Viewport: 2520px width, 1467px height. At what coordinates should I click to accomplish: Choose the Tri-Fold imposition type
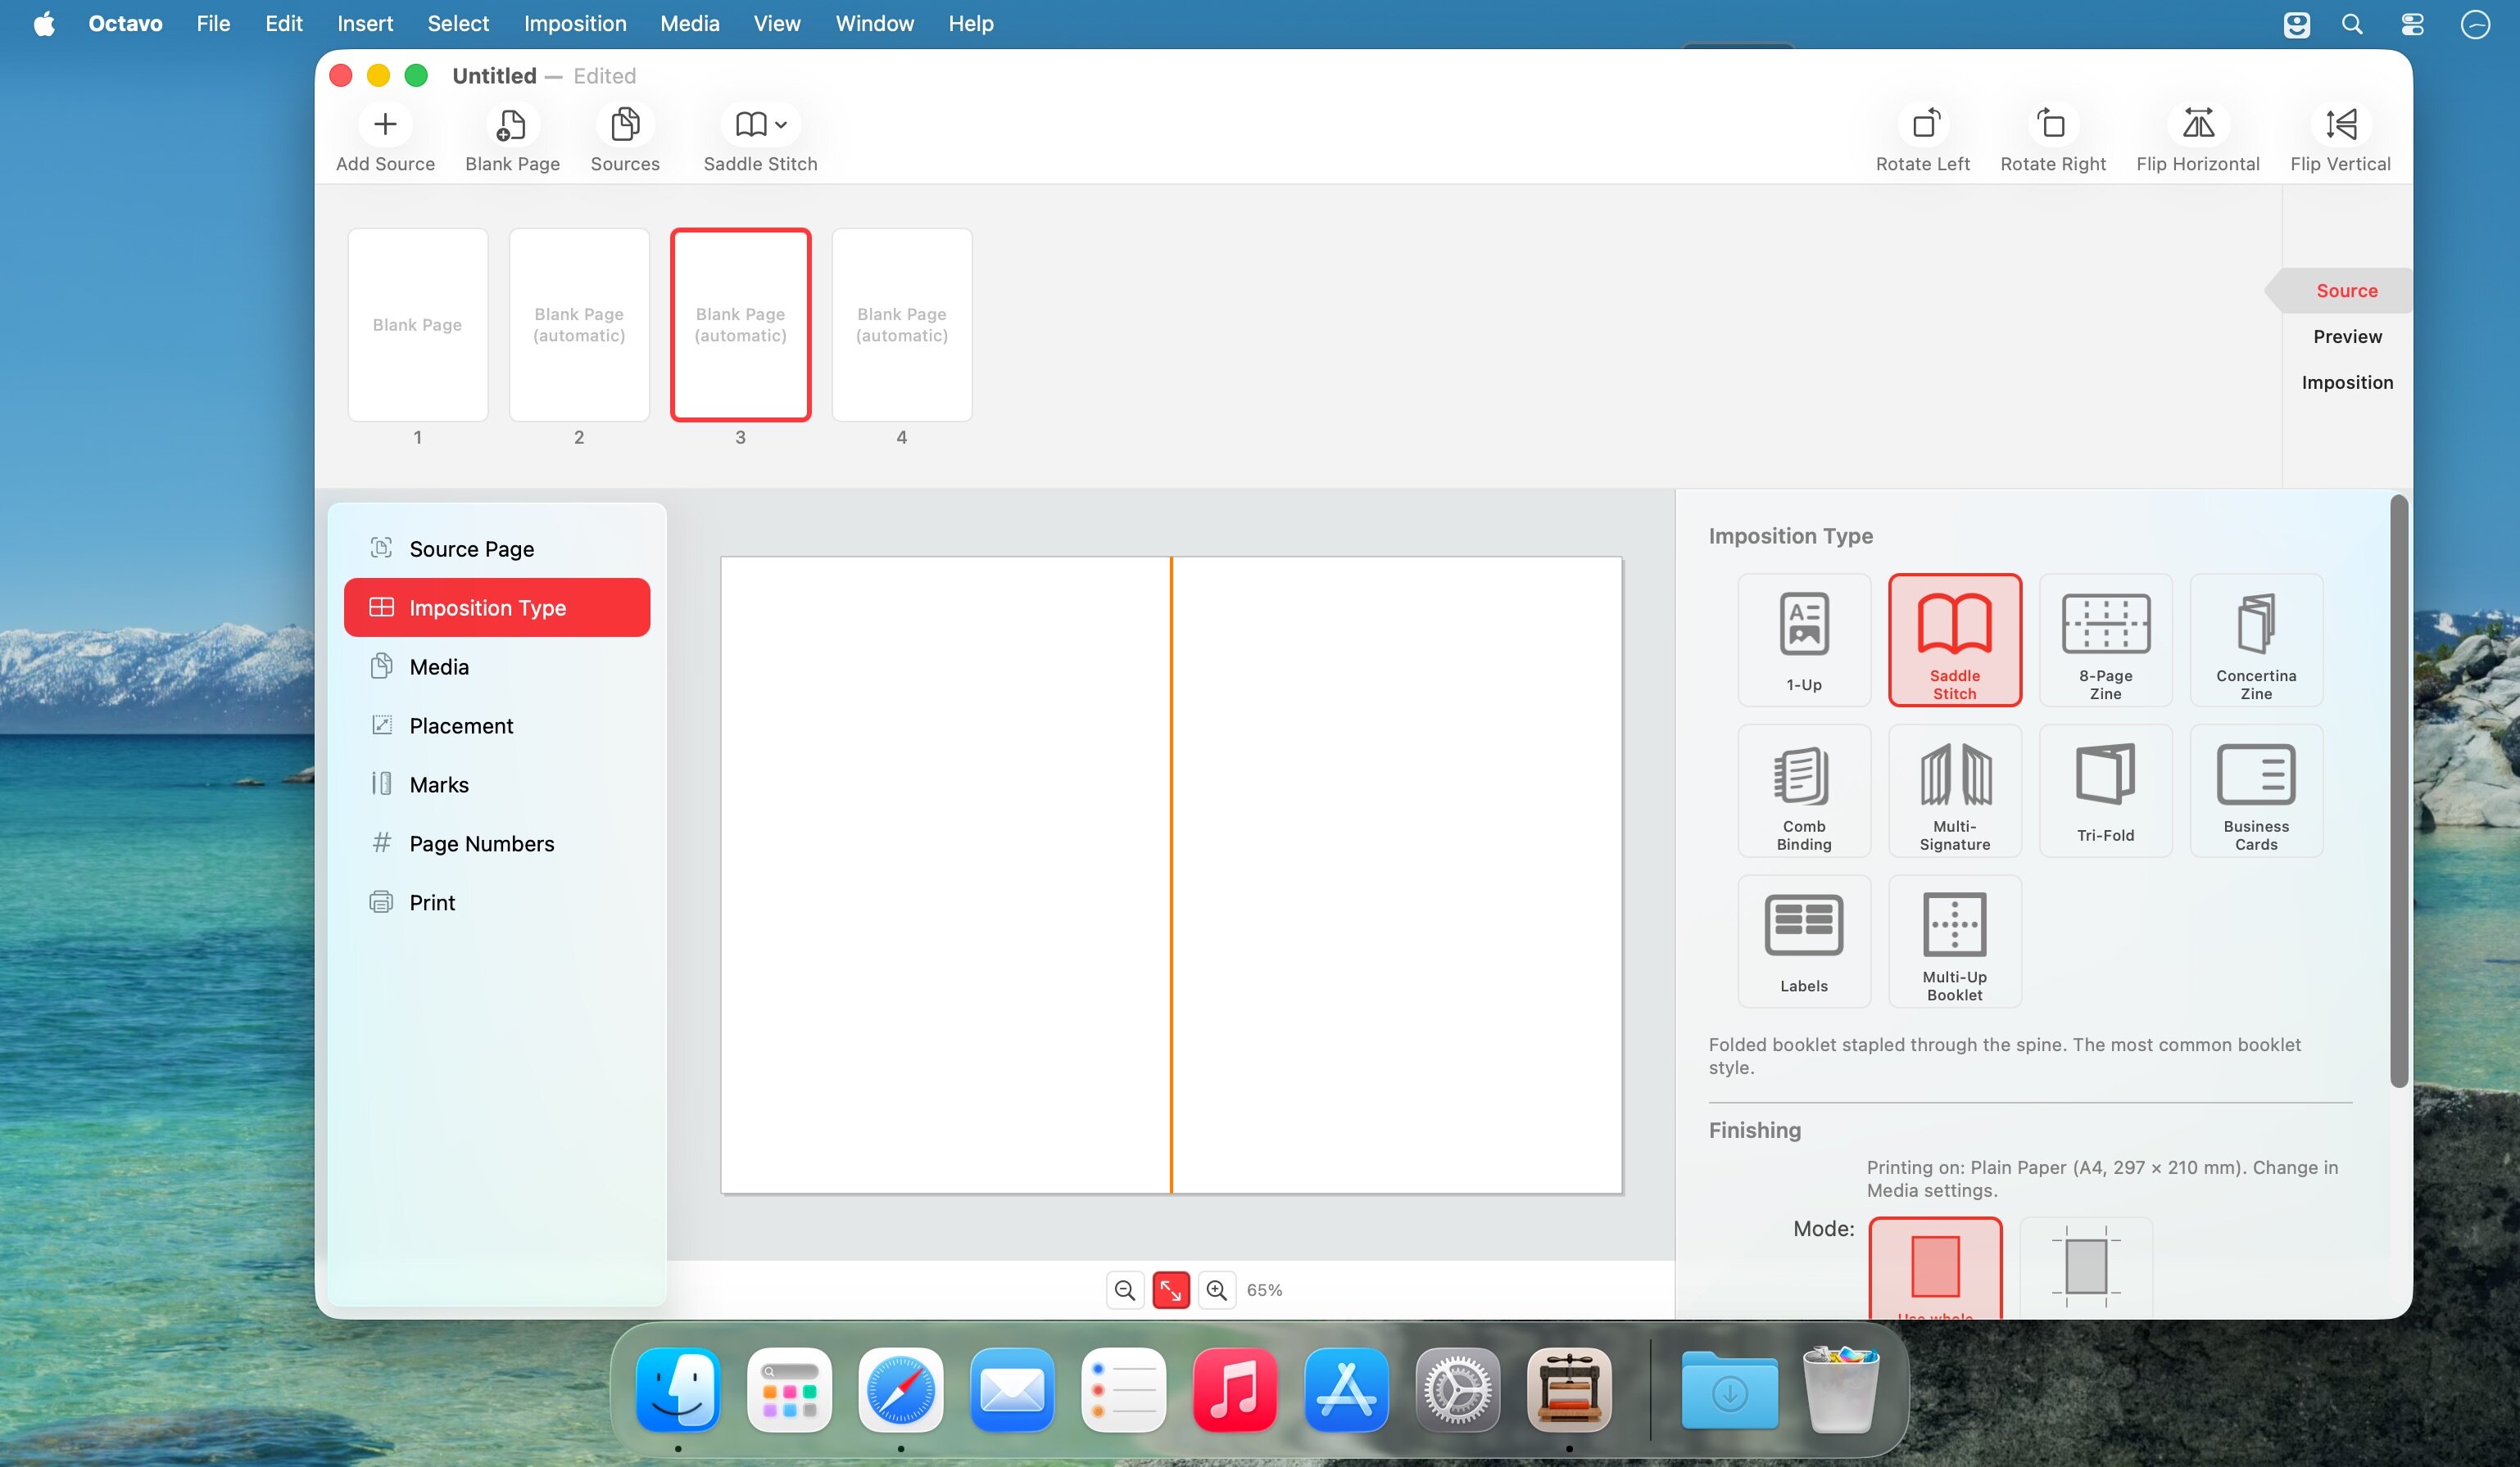coord(2105,791)
